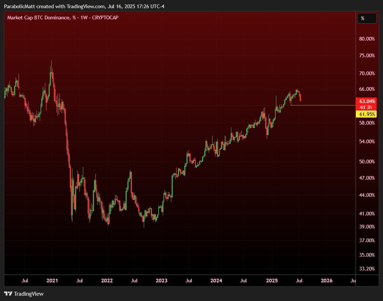The image size is (383, 301).
Task: Click the 66.00% axis label
Action: click(x=367, y=89)
